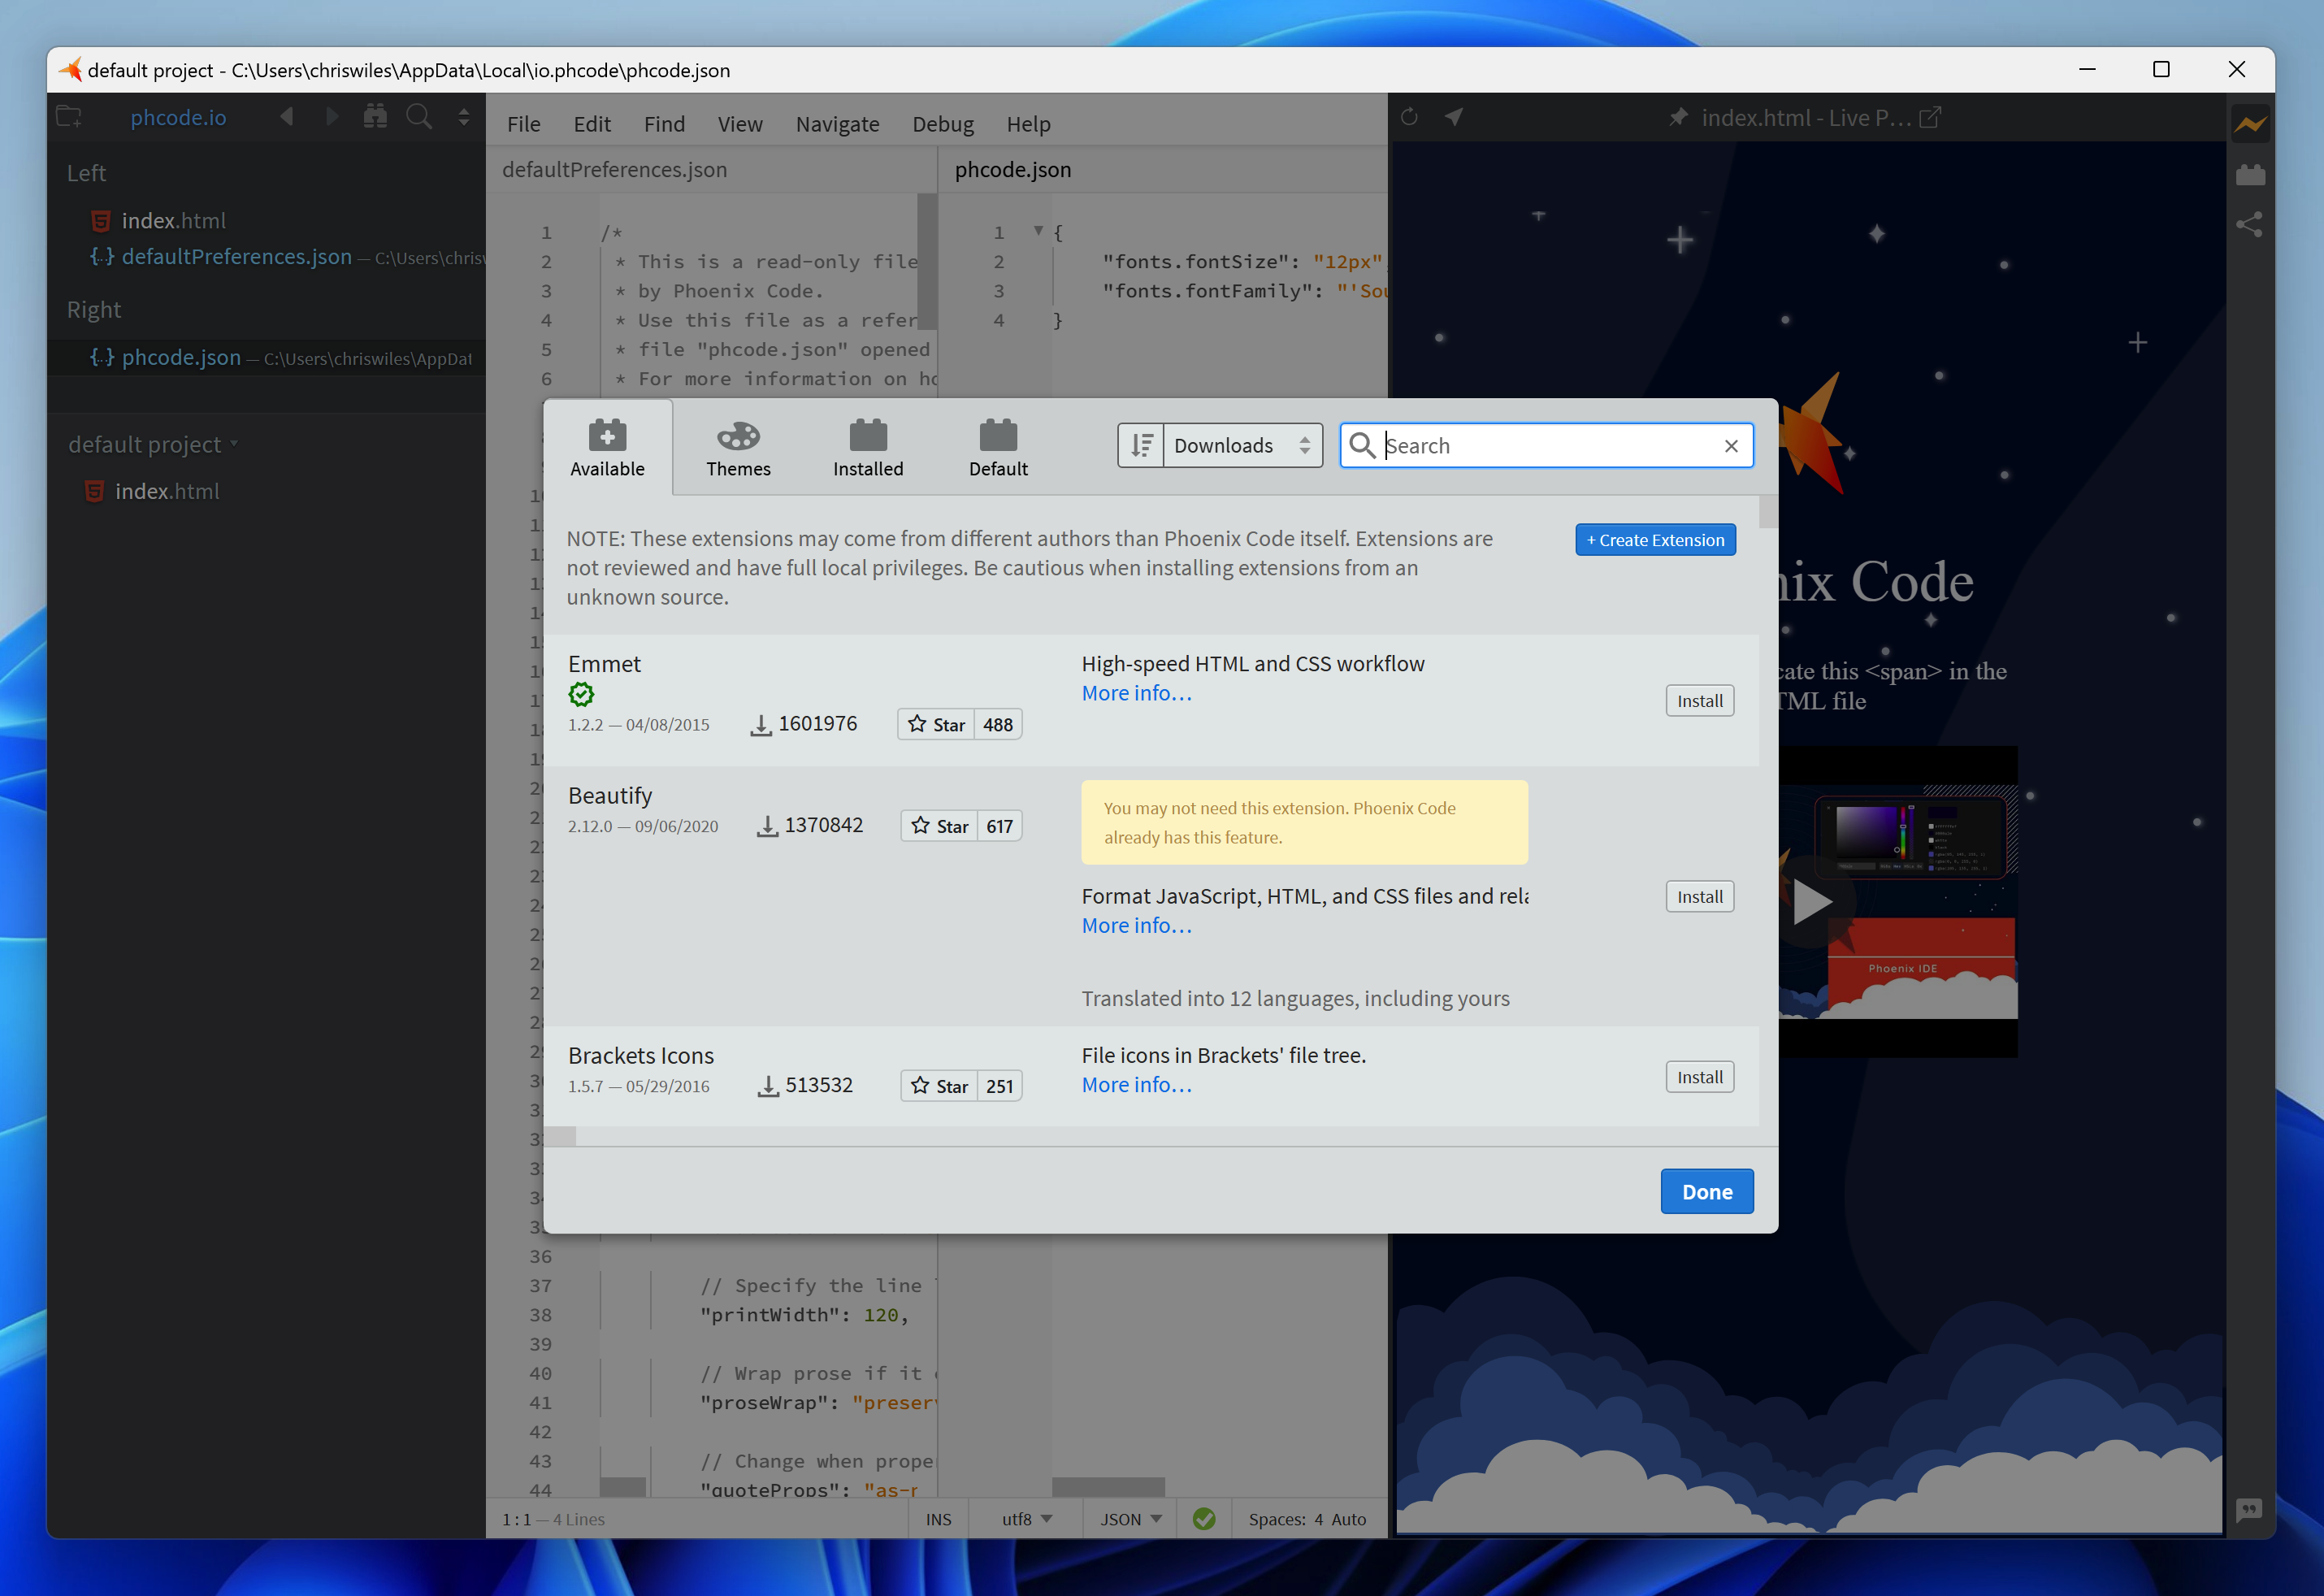Click the navigate forward arrow icon
Viewport: 2324px width, 1596px height.
coord(332,116)
